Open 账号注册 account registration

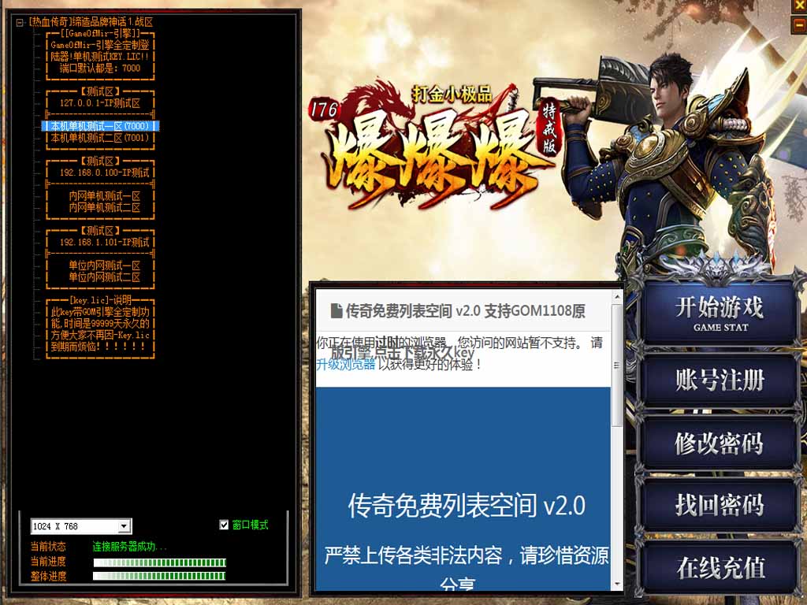720,381
